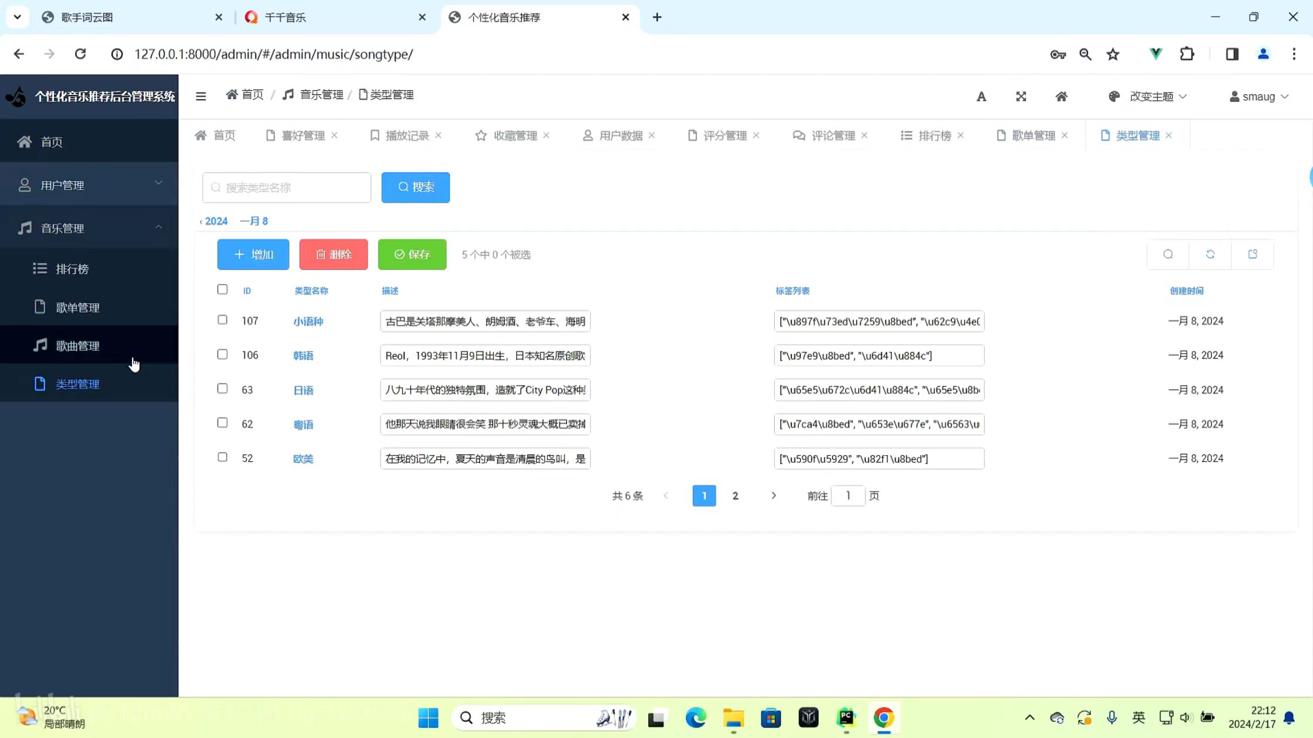
Task: Close the 歌单管理 tab
Action: point(1064,135)
